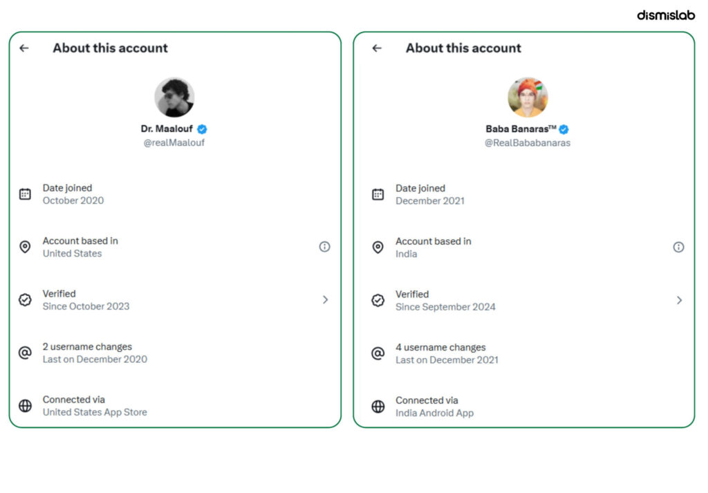Screen dimensions: 708x493
Task: Open the @RealBababanaras handle
Action: pyautogui.click(x=528, y=142)
